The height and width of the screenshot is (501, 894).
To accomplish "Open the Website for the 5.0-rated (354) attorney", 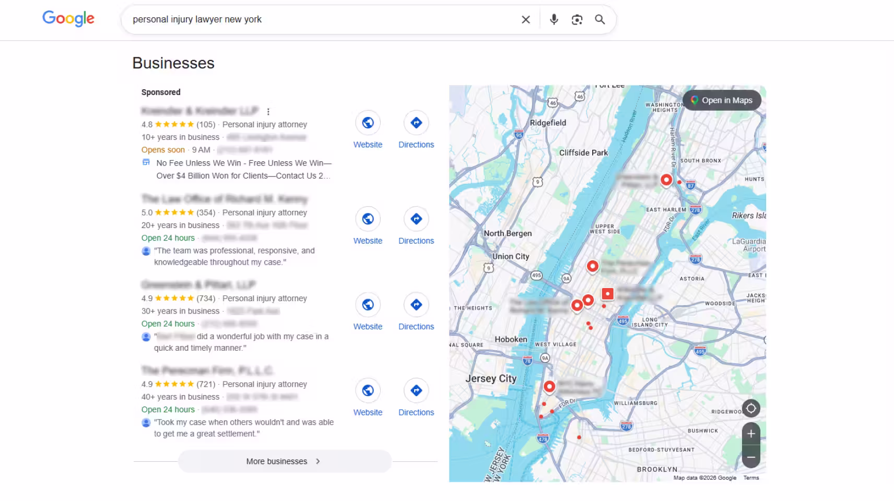I will (368, 226).
